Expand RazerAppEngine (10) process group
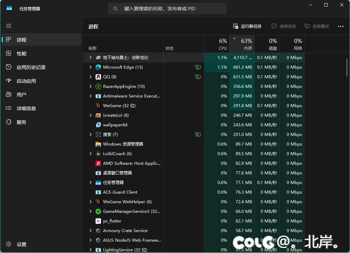The image size is (350, 253). tap(90, 87)
